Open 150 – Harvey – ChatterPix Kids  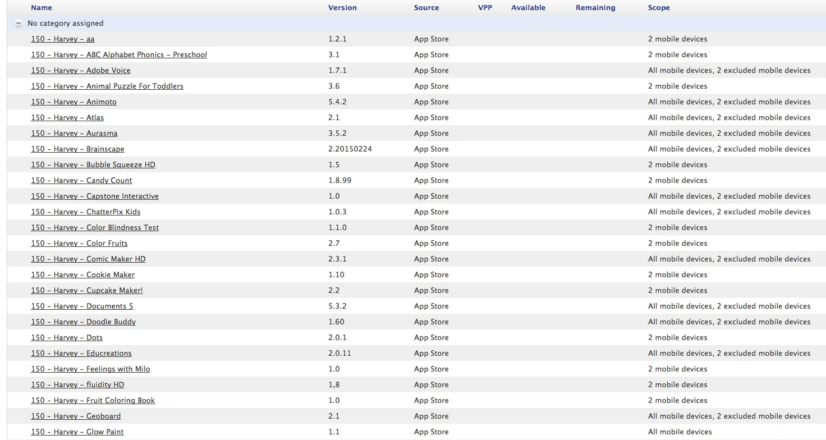point(86,212)
